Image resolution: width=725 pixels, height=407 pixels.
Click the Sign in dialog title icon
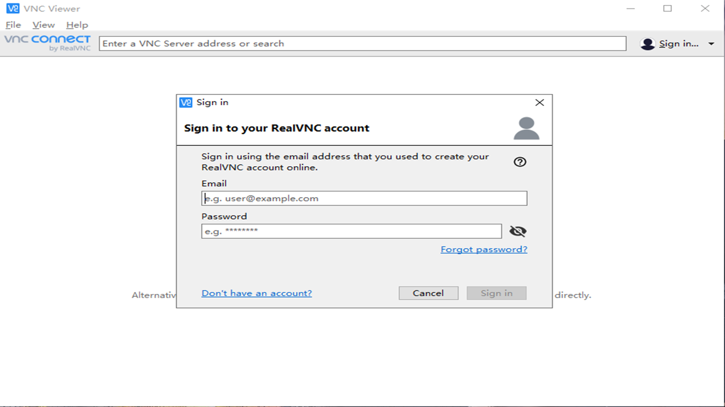coord(186,102)
